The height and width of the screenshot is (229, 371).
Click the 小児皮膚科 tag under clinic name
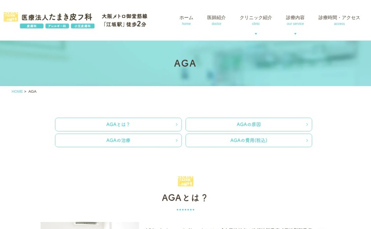83,26
